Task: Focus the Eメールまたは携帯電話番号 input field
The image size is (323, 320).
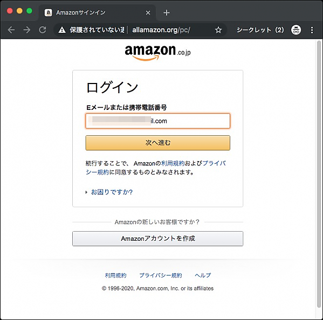Action: coord(158,121)
